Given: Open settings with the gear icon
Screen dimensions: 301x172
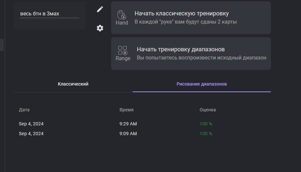Looking at the screenshot, I should pos(100,28).
